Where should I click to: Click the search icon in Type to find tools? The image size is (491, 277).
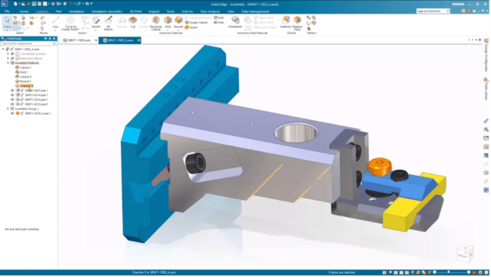pos(448,11)
